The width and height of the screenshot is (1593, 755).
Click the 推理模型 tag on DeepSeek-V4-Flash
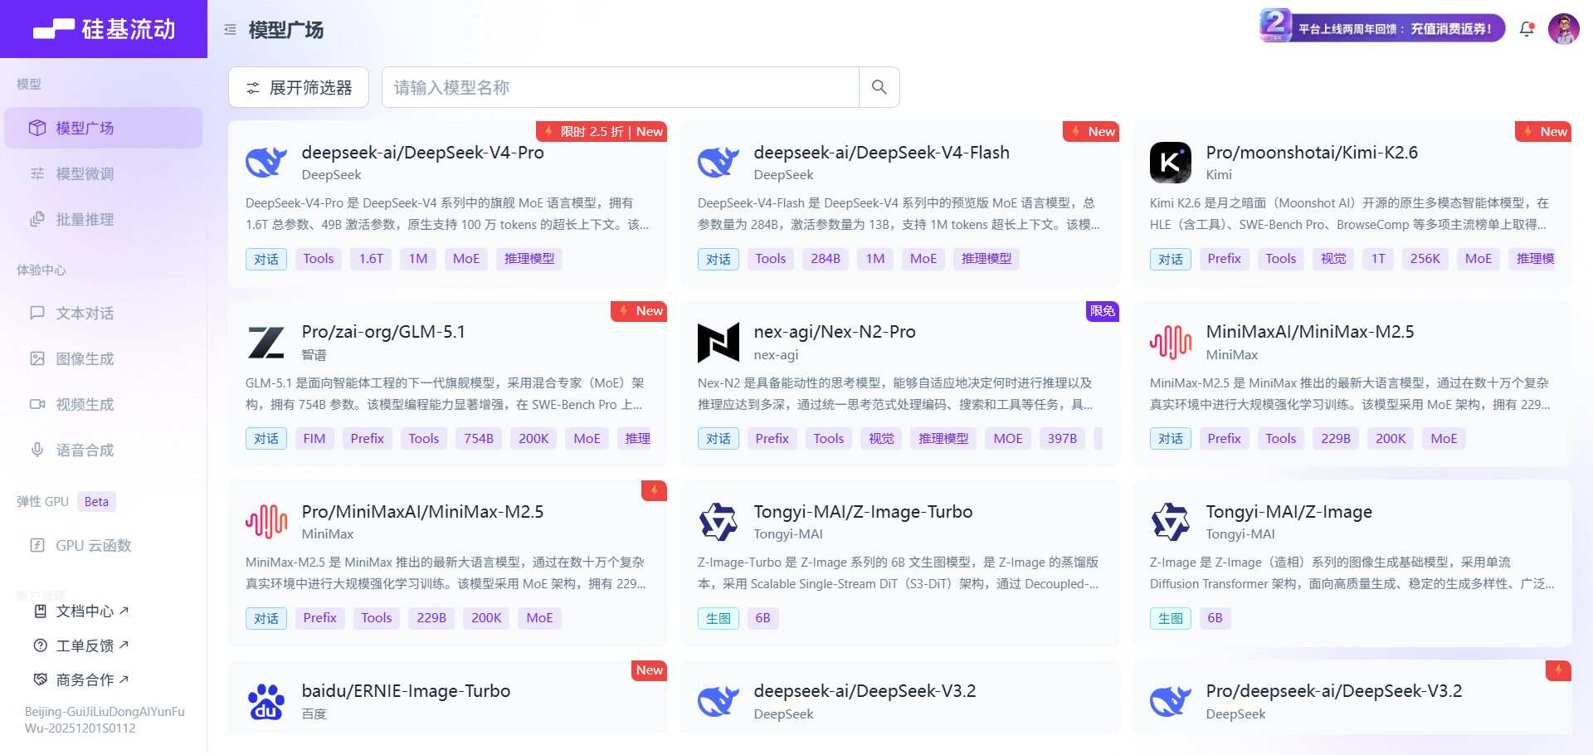tap(986, 259)
